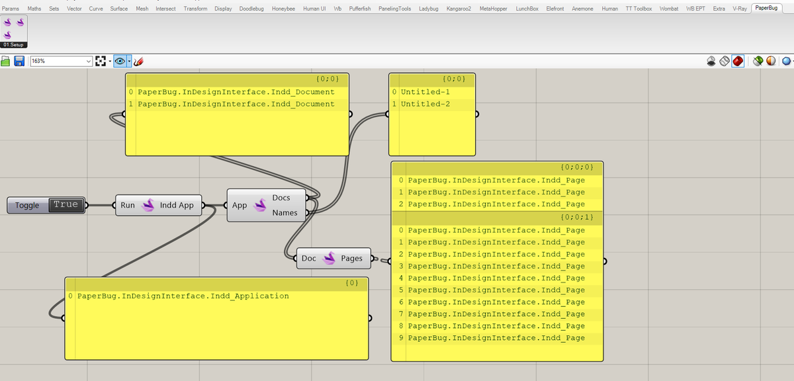The height and width of the screenshot is (381, 794).
Task: Select the Toggle component label
Action: point(28,205)
